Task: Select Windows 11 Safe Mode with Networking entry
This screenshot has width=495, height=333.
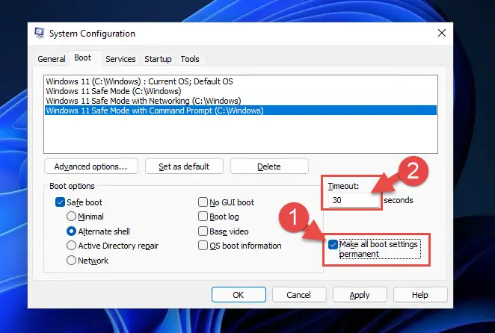Action: click(241, 101)
